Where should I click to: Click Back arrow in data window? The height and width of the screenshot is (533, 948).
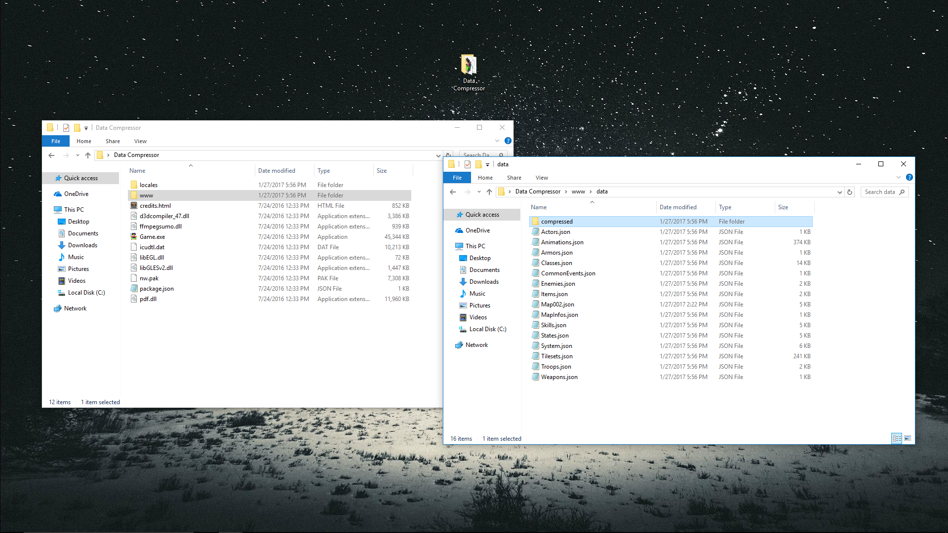(x=453, y=192)
